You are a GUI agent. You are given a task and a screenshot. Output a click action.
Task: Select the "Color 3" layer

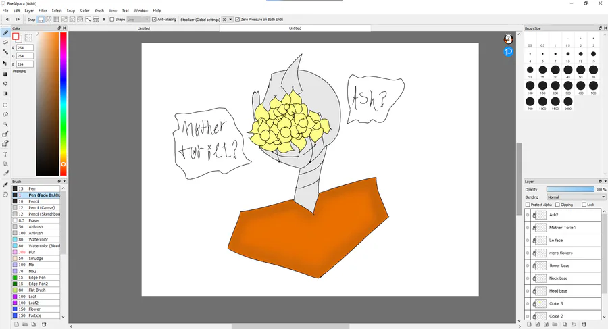click(x=563, y=304)
